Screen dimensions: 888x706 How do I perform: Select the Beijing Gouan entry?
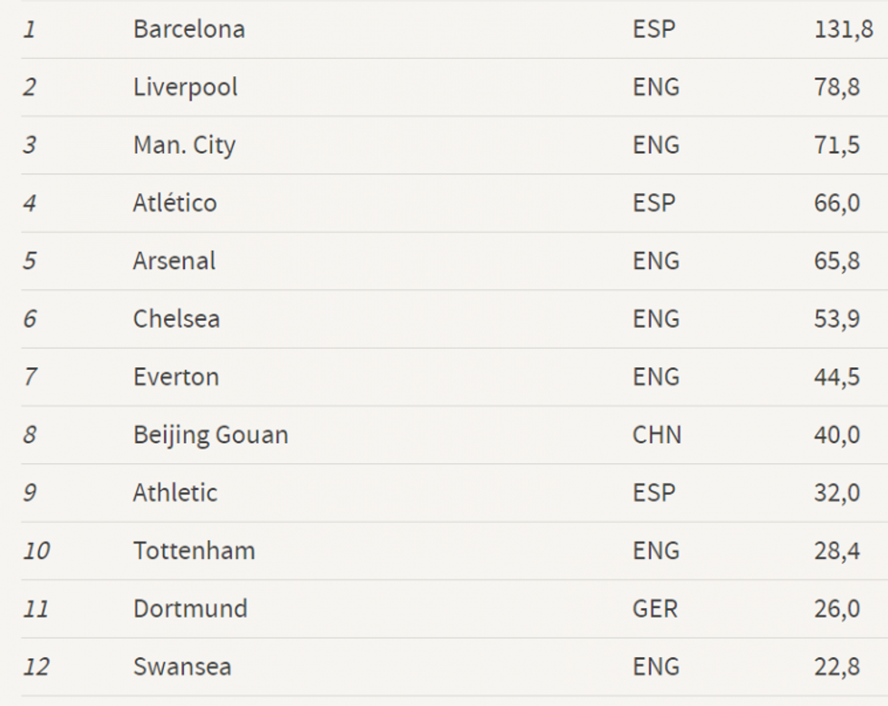210,435
